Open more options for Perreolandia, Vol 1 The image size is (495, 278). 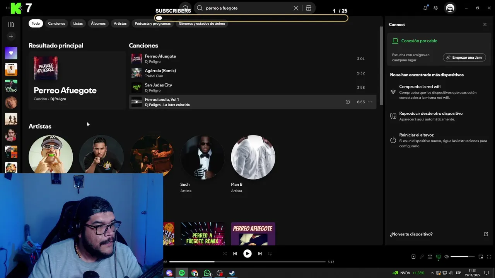(x=370, y=102)
